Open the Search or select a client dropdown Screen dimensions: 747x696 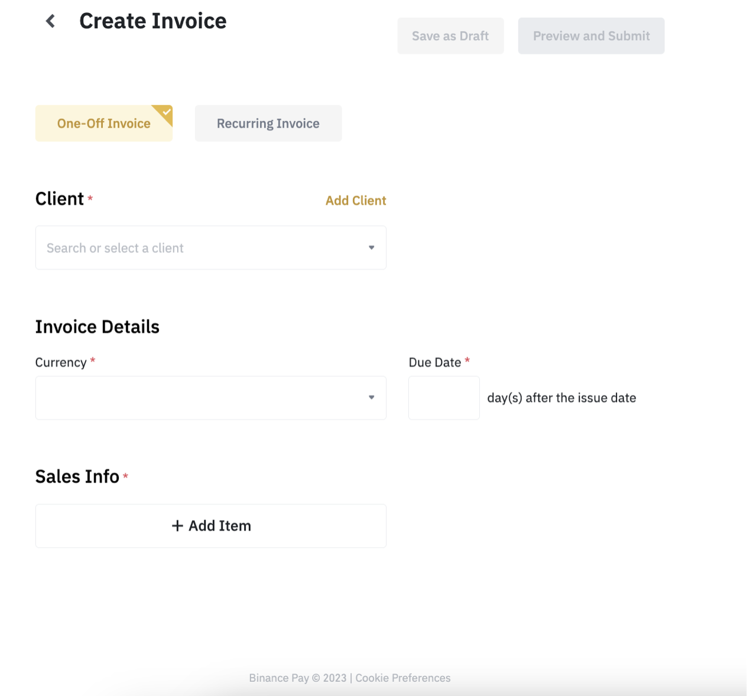tap(211, 248)
